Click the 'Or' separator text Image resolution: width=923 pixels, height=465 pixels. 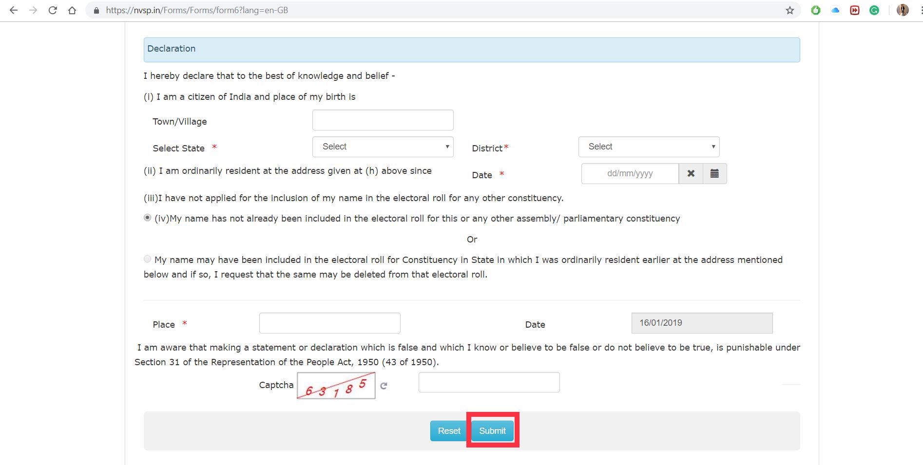472,240
